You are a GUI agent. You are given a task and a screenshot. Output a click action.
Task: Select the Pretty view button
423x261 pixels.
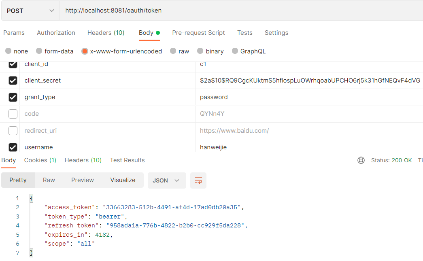(18, 180)
